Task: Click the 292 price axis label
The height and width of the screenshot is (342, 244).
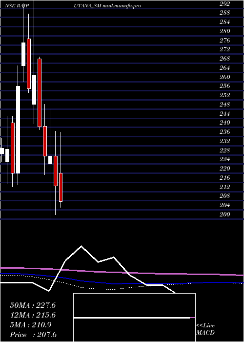Action: (x=225, y=4)
